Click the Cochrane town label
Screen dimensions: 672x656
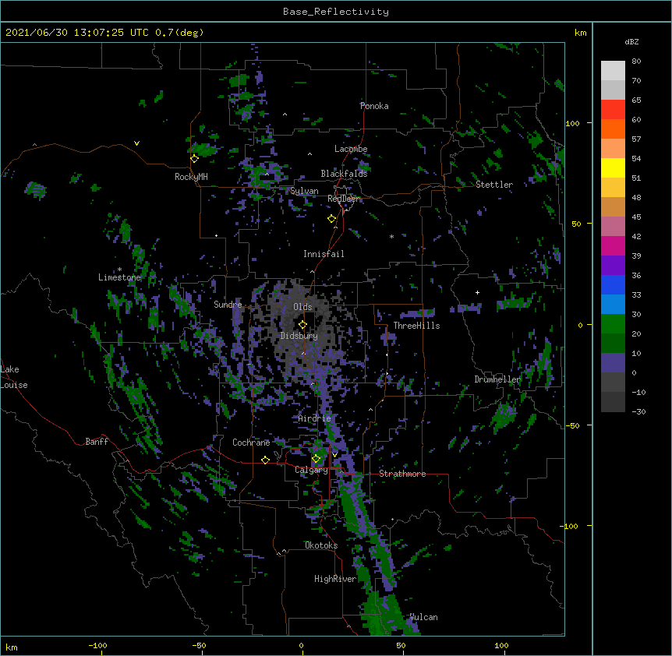251,443
